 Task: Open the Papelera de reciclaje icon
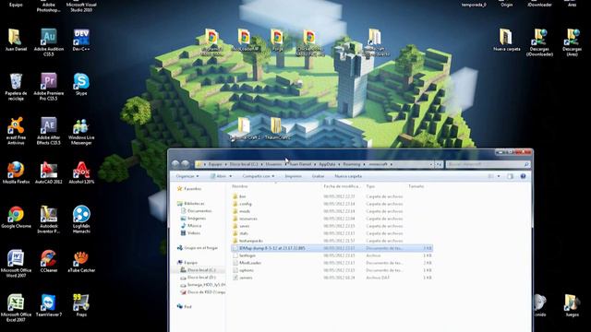pos(16,87)
